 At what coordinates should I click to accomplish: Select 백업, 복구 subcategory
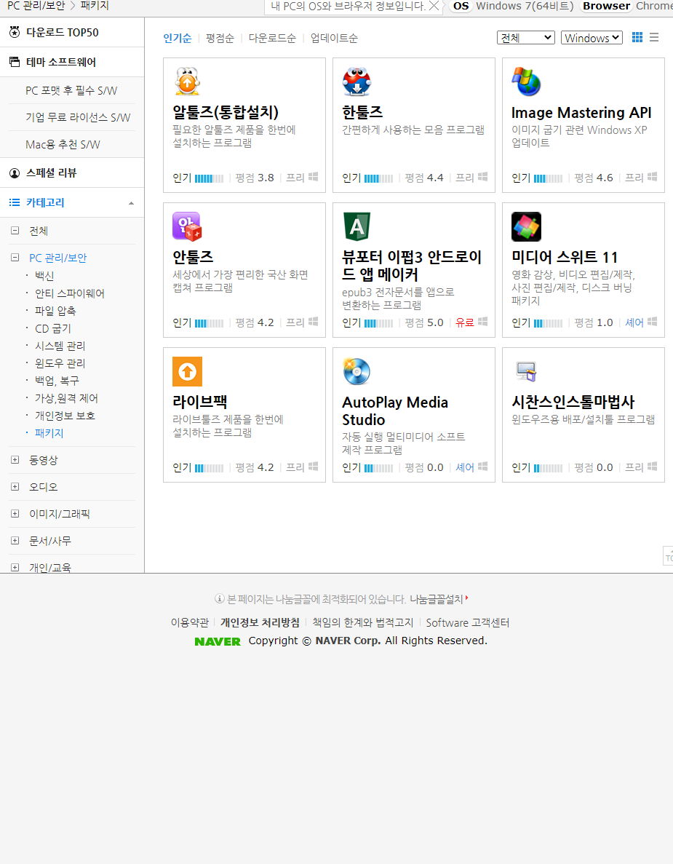pos(57,381)
